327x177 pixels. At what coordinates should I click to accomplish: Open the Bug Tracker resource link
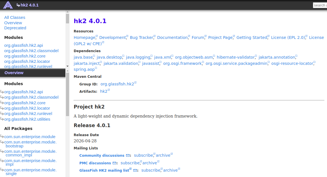click(141, 37)
